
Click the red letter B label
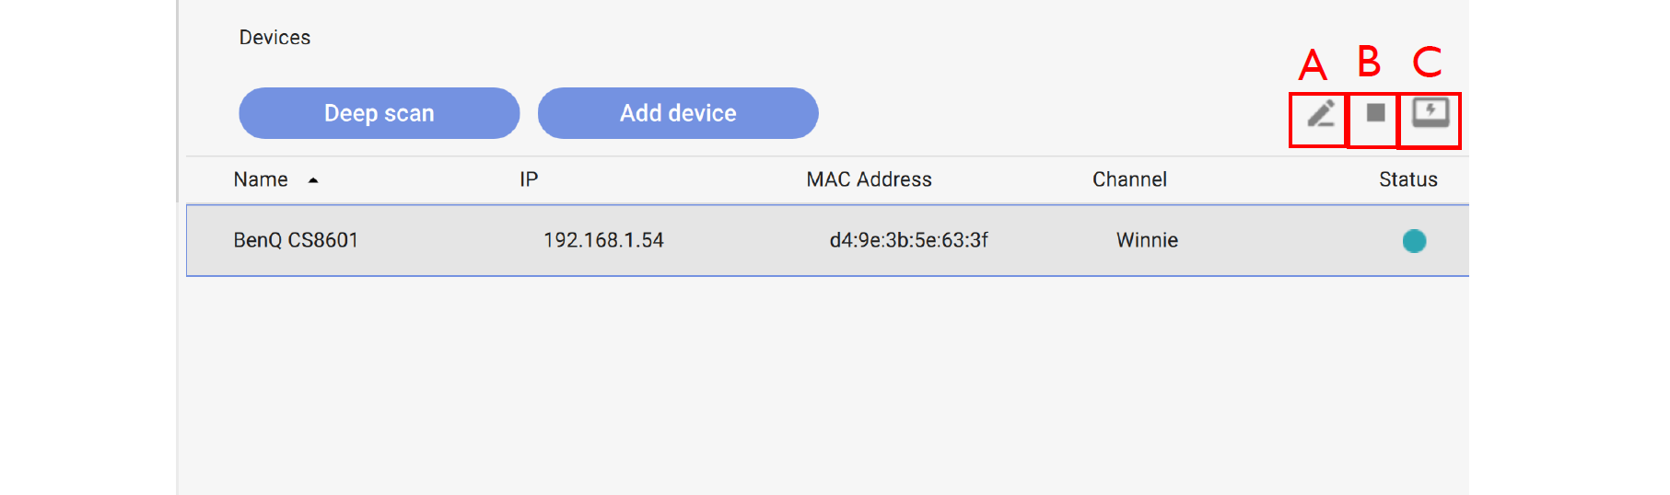tap(1369, 63)
